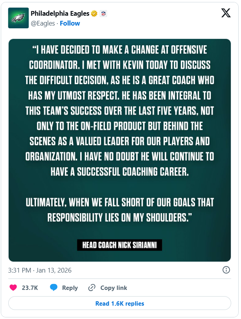Screen dimensions: 241x319
Task: Click the "Ultimately, when we fall short" paragraph
Action: click(120, 210)
